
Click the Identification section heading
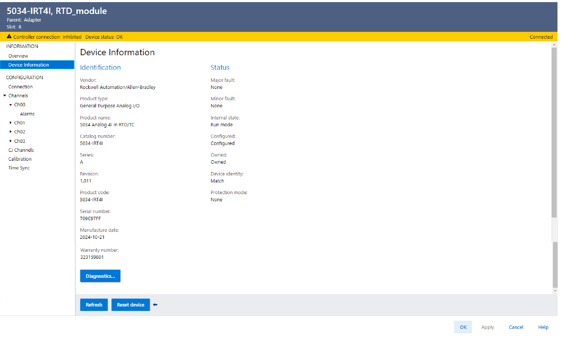click(x=100, y=67)
